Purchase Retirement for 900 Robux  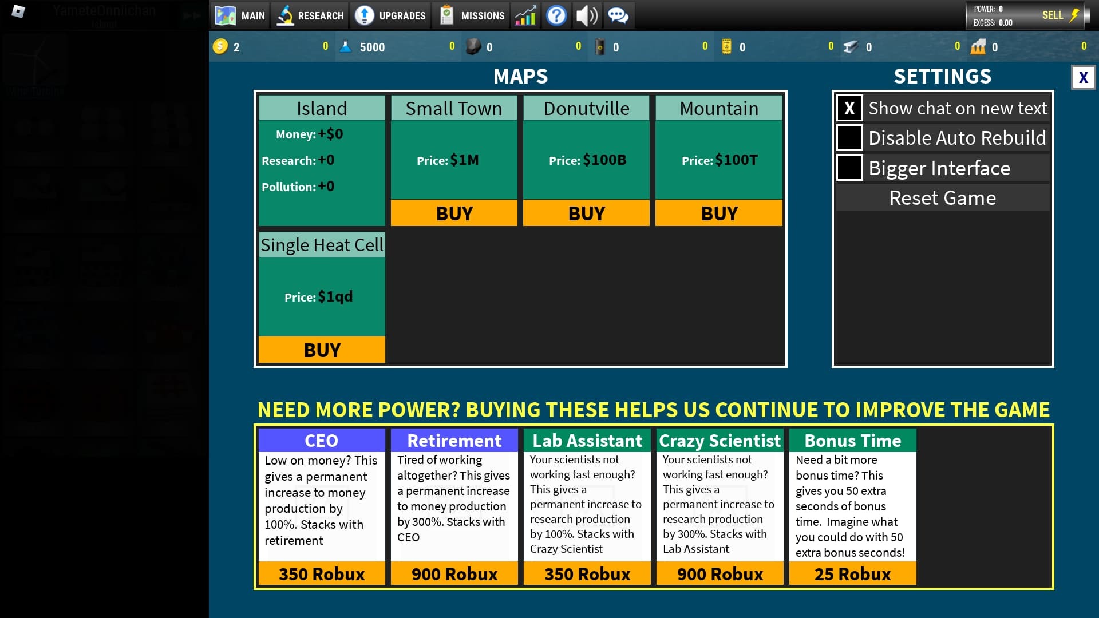tap(454, 573)
